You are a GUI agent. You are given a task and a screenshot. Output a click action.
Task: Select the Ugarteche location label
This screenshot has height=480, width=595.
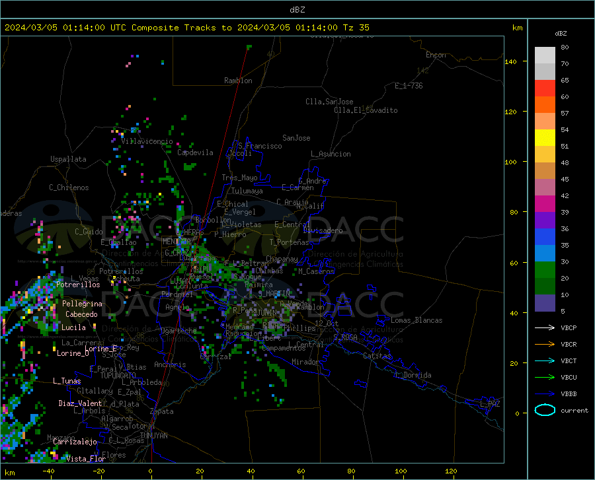tap(178, 331)
